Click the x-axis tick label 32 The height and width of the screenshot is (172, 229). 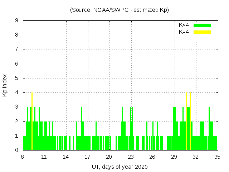click(196, 157)
